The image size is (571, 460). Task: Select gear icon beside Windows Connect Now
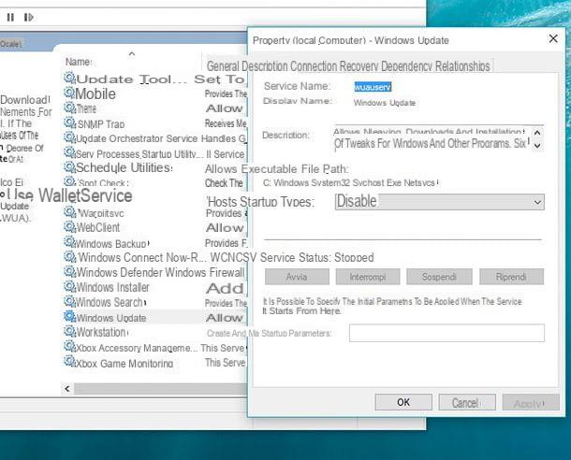69,257
